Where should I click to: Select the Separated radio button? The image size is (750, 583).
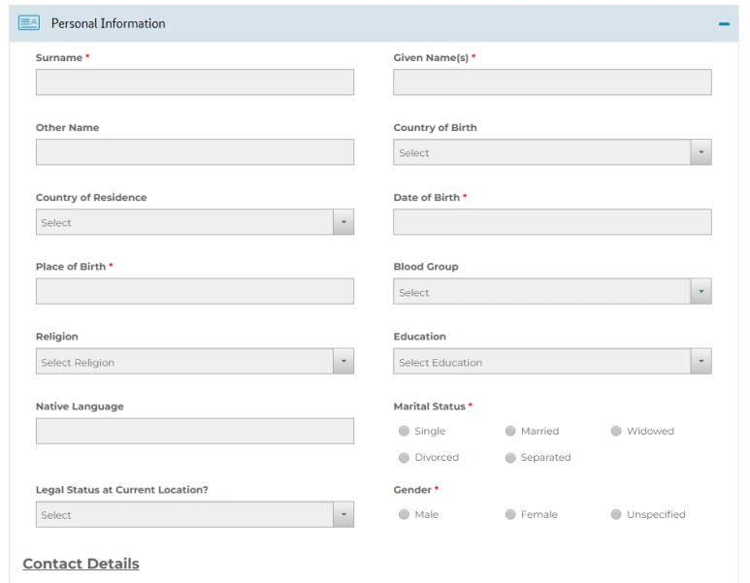(x=510, y=458)
